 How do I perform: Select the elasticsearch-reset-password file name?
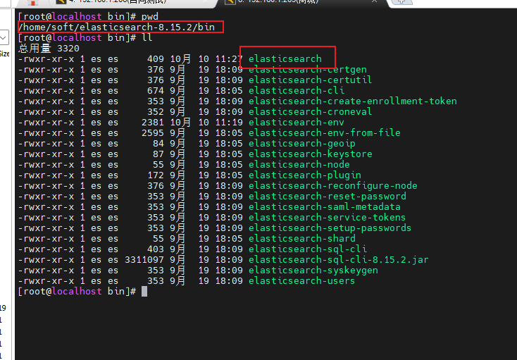coord(328,196)
